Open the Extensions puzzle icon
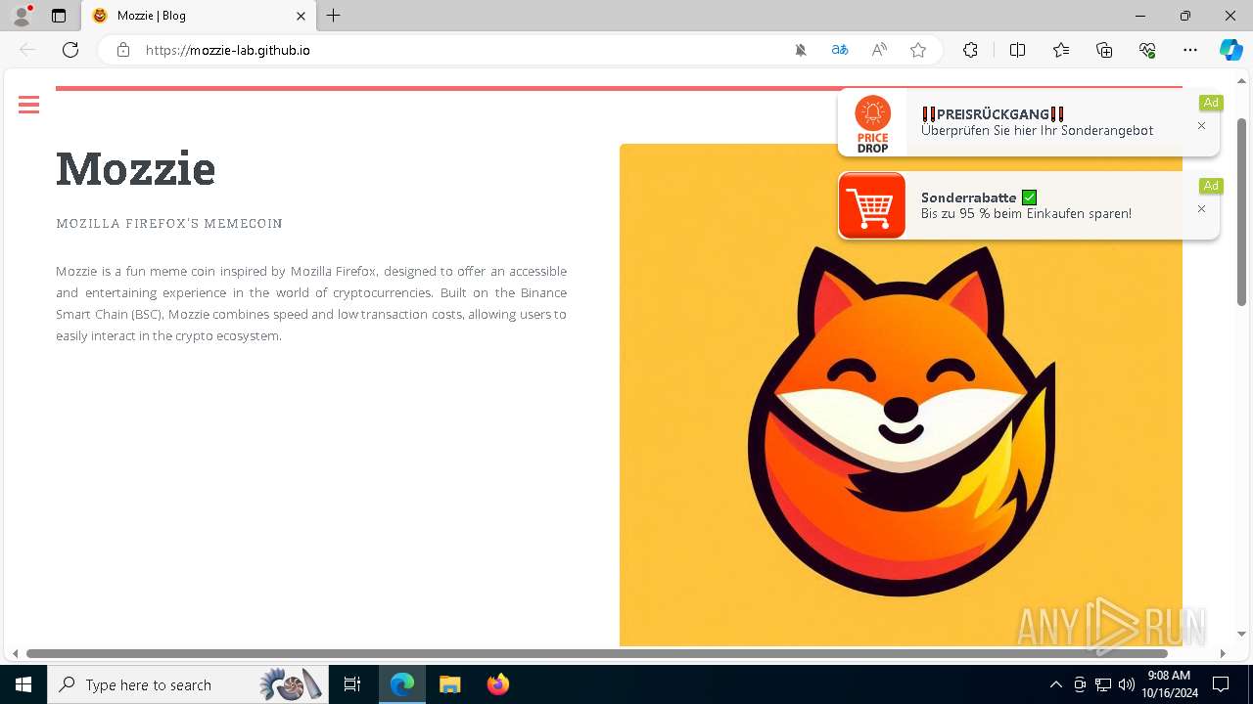1253x704 pixels. pos(970,50)
